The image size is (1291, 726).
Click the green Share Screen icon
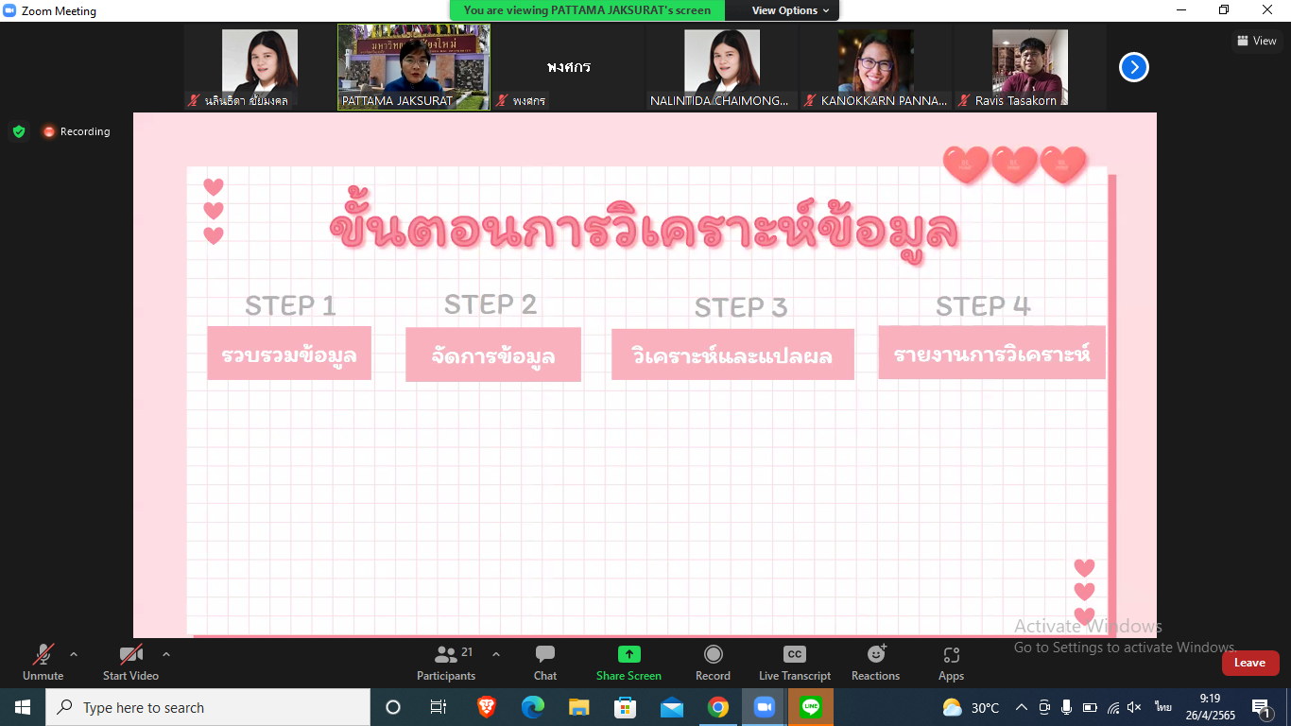point(628,654)
